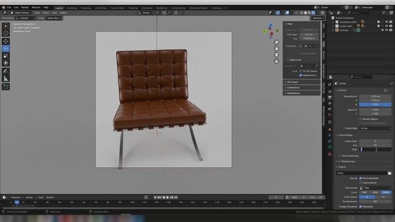The height and width of the screenshot is (222, 395).
Task: Activate the Rotate tool
Action: tap(6, 48)
